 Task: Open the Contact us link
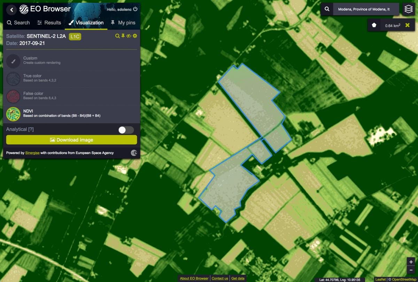[220, 278]
